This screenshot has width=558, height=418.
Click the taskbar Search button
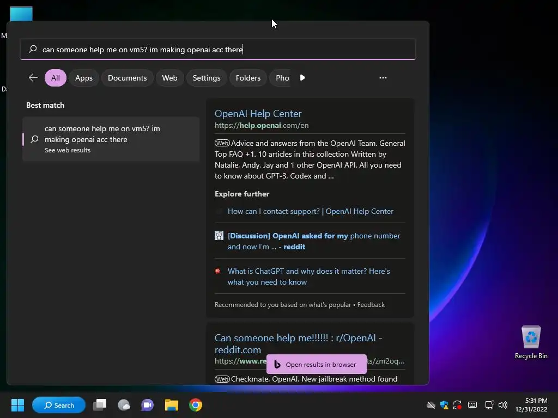click(59, 405)
